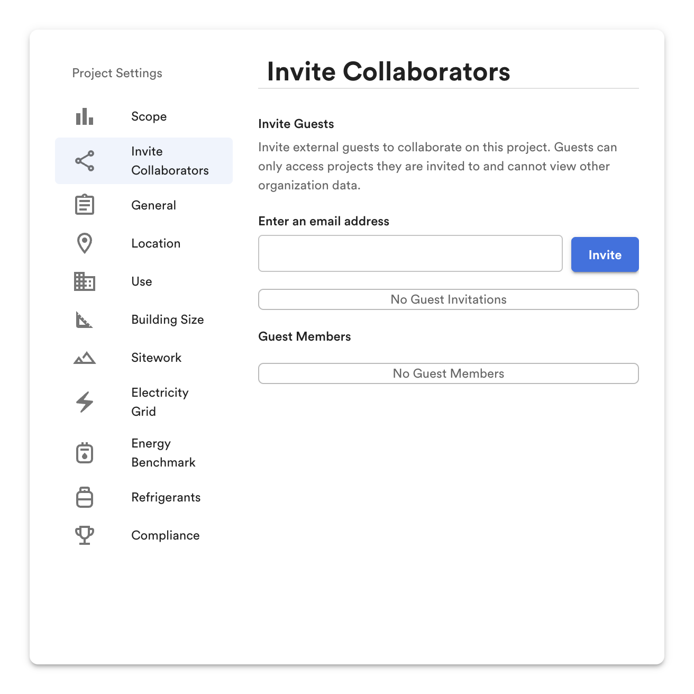Click the Project Settings heading
694x694 pixels.
tap(117, 73)
